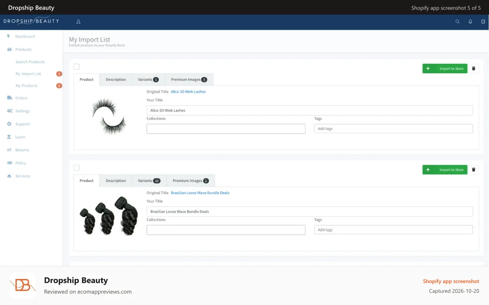Open Learn in sidebar
489x305 pixels.
pos(20,137)
